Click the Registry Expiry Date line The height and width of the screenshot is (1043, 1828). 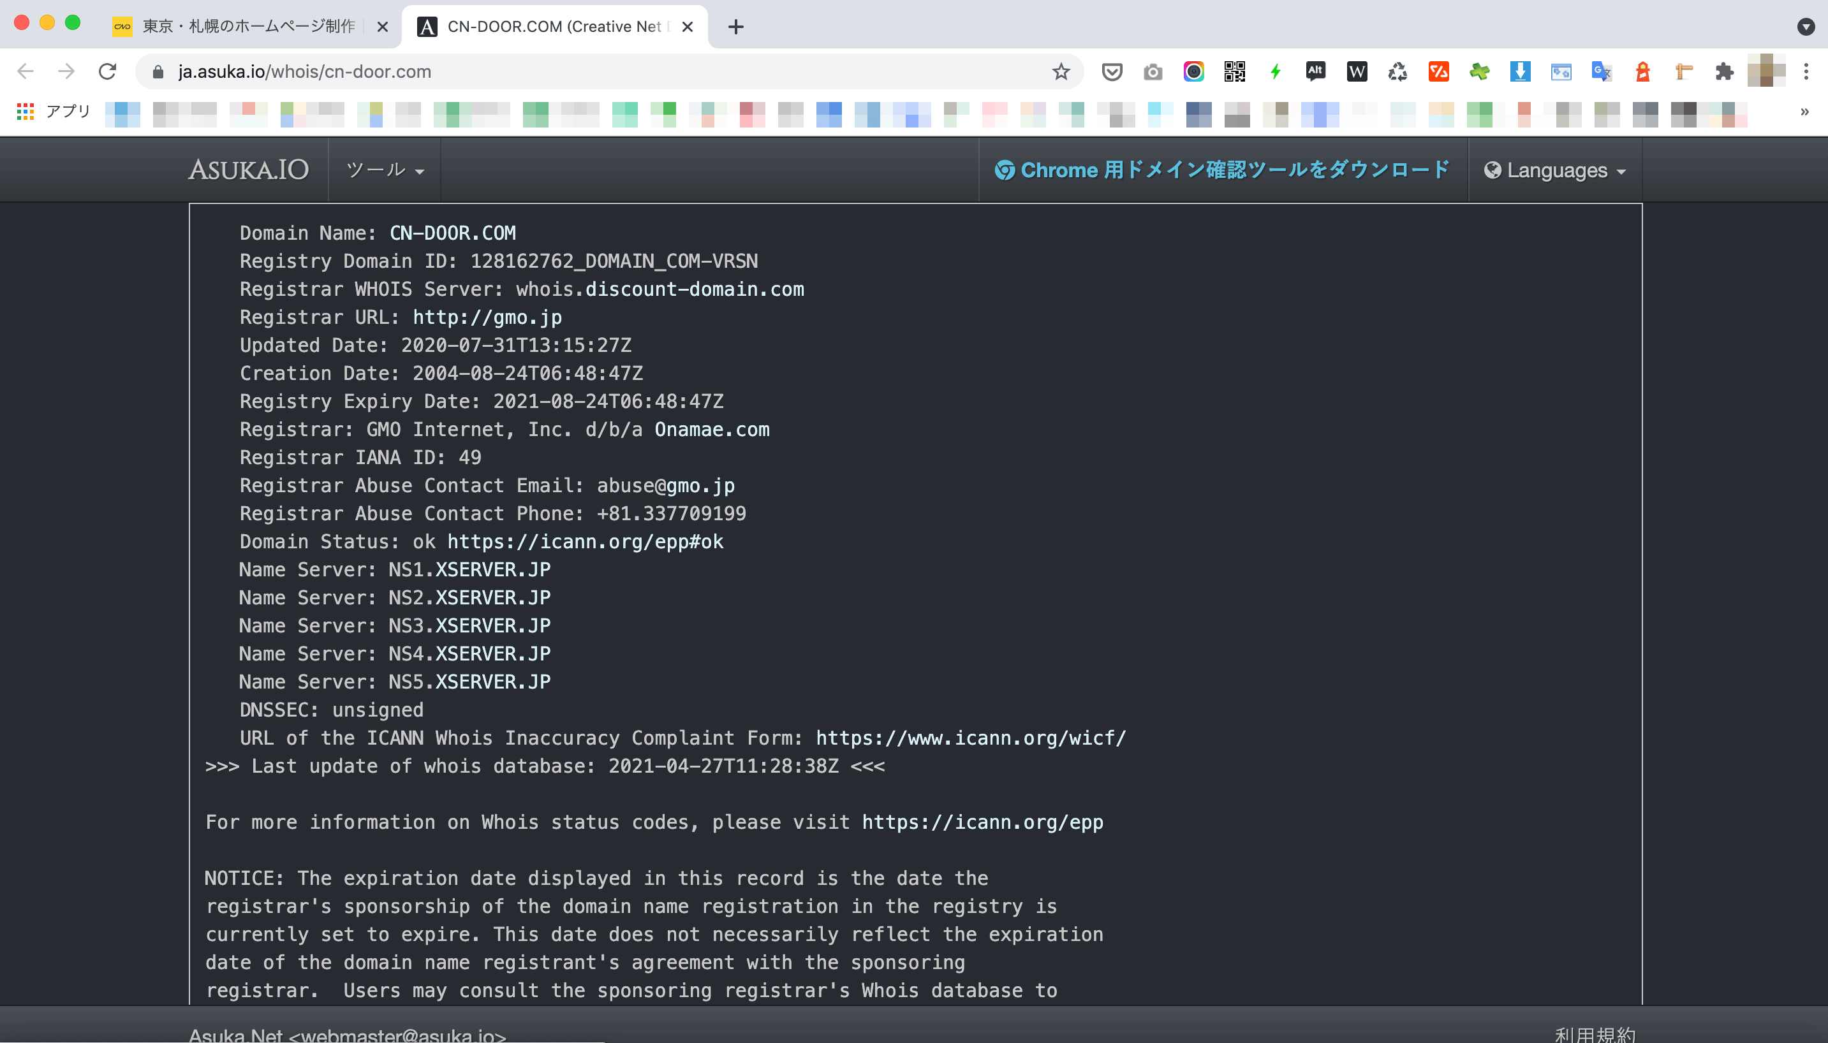482,402
